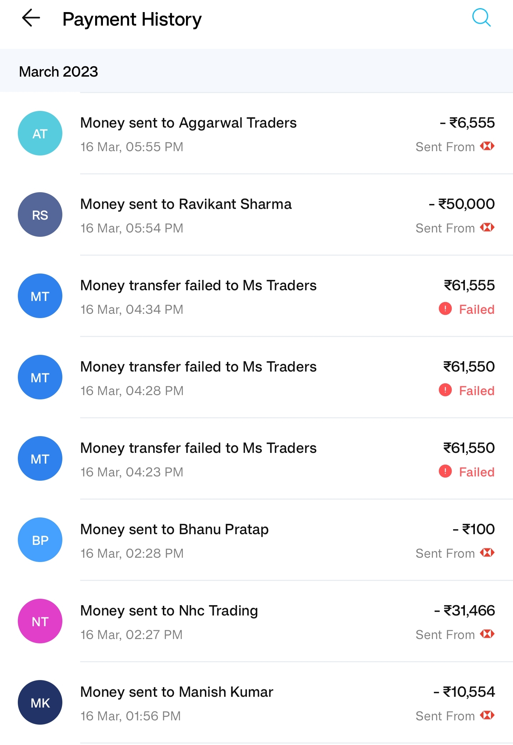This screenshot has height=745, width=513.
Task: View failed transfer at 04:23 PM
Action: 256,459
